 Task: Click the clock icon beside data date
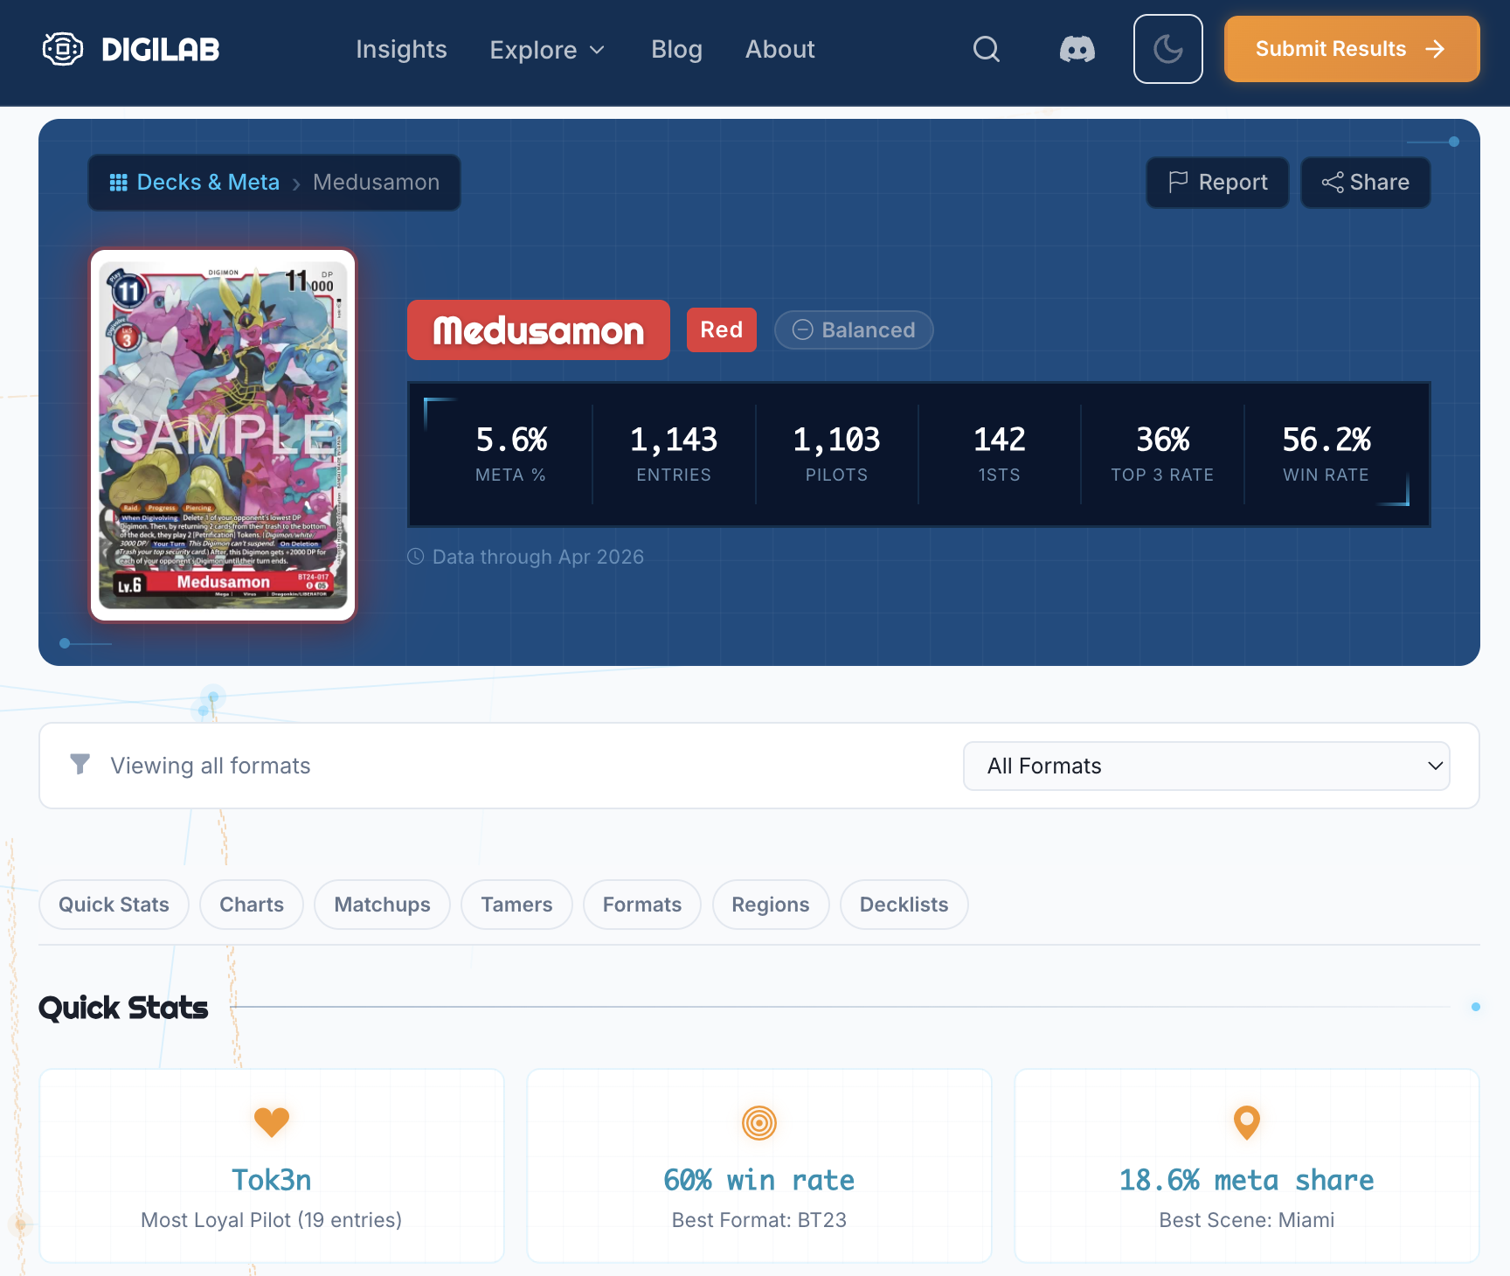coord(416,557)
